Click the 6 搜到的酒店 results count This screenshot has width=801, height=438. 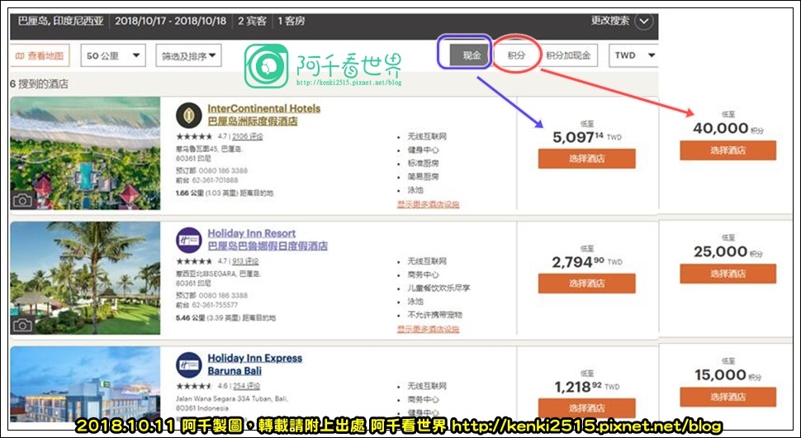coord(39,83)
